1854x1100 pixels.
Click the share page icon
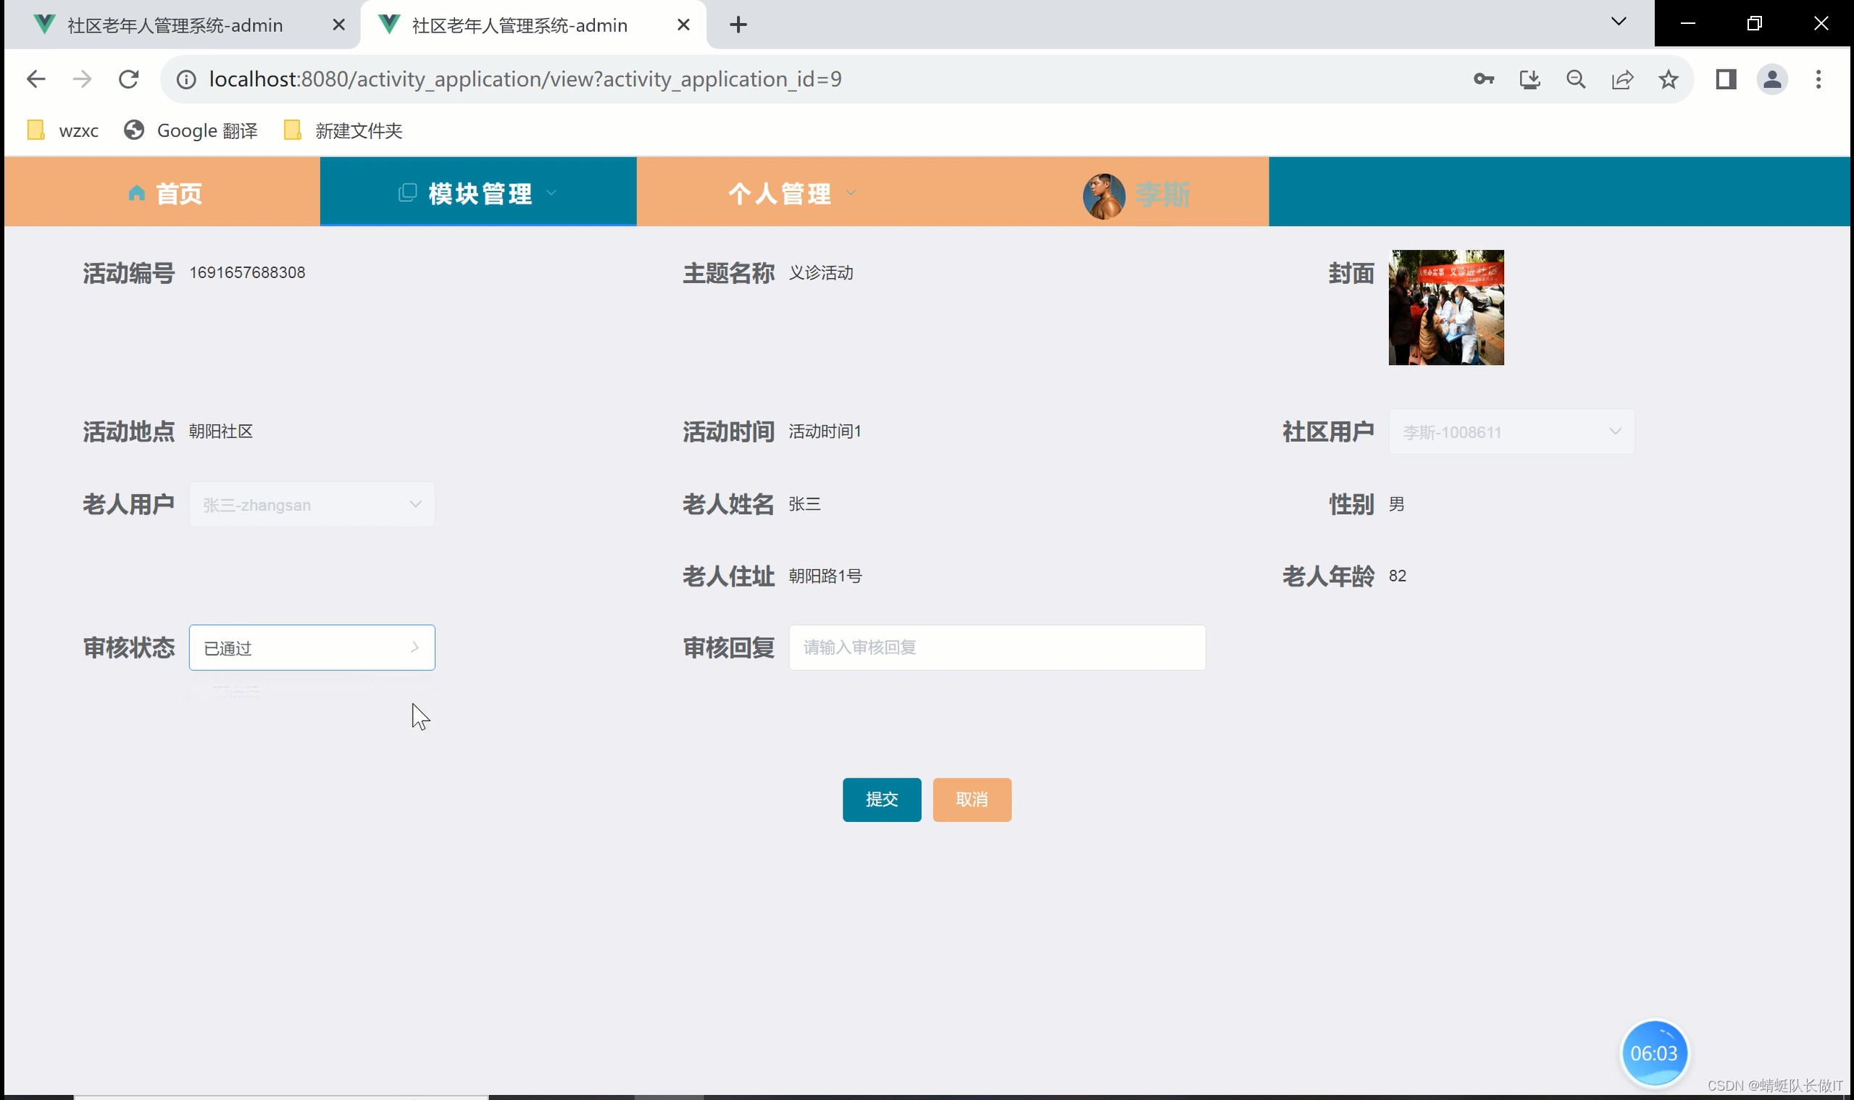1622,80
